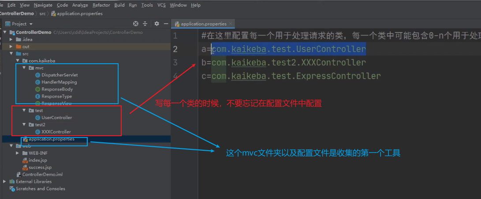Image resolution: width=481 pixels, height=199 pixels.
Task: Open the Edit menu
Action: (11, 5)
